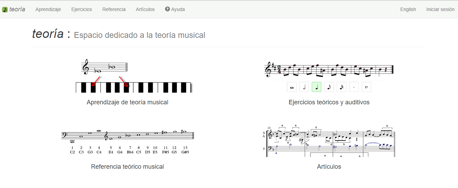Open the Referencia teórico musical link
This screenshot has height=188, width=458.
[x=128, y=167]
